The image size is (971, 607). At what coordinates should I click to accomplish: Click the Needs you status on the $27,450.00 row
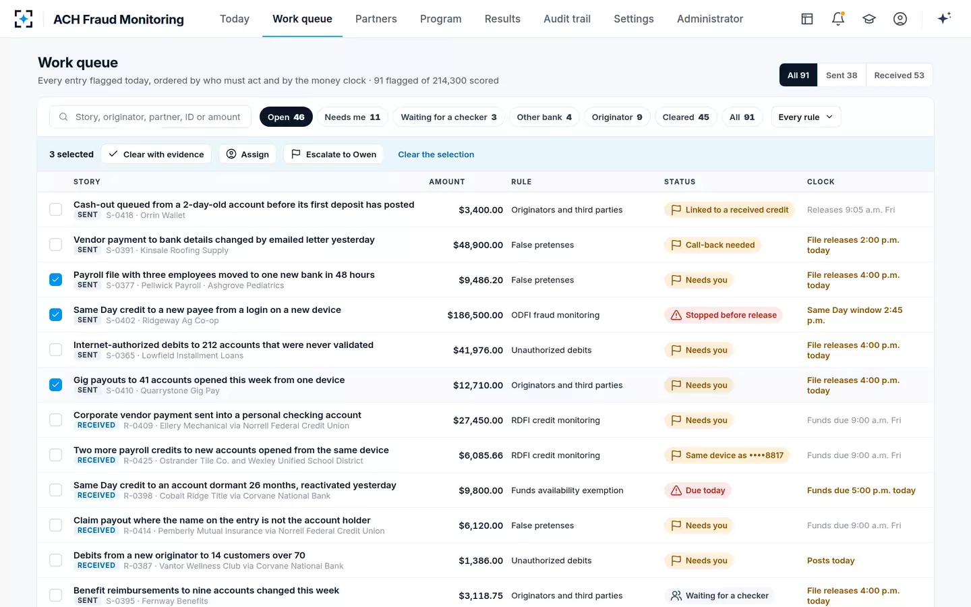point(699,420)
